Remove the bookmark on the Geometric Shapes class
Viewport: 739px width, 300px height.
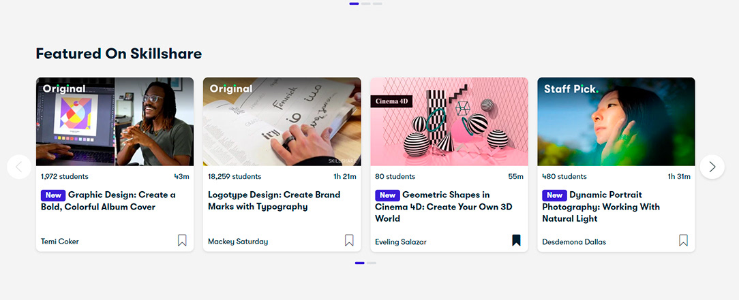click(x=517, y=240)
